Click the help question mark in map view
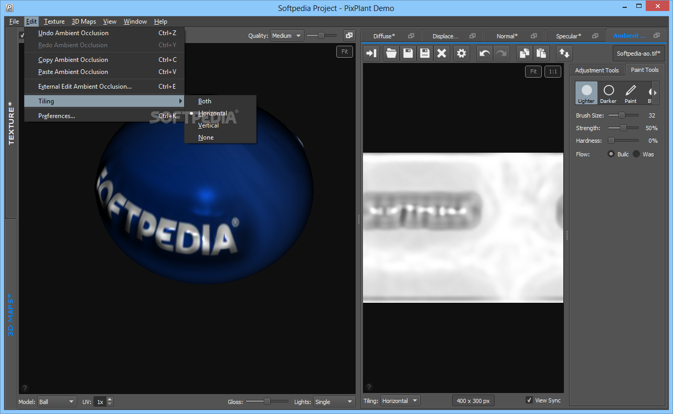Screen dimensions: 673x414 (369, 387)
